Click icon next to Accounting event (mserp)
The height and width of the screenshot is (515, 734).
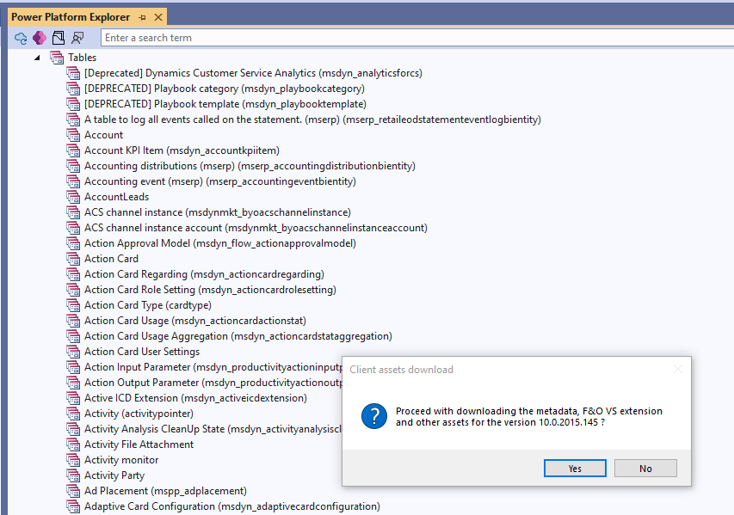(x=73, y=181)
